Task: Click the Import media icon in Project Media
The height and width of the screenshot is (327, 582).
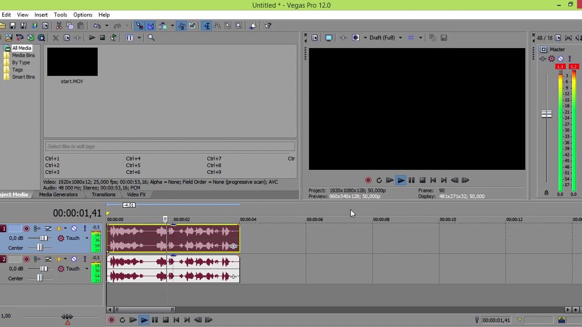Action: pyautogui.click(x=9, y=38)
